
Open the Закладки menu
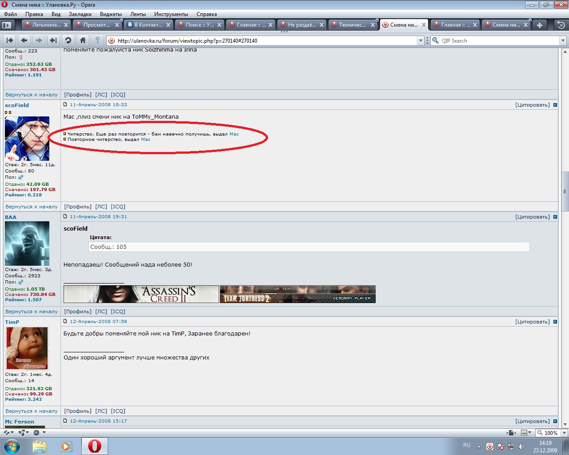click(x=80, y=14)
